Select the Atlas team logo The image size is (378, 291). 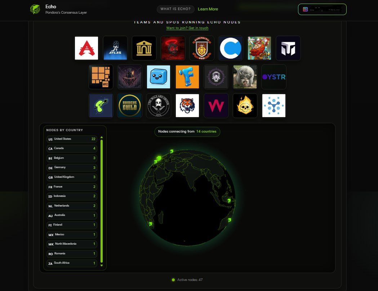click(115, 48)
